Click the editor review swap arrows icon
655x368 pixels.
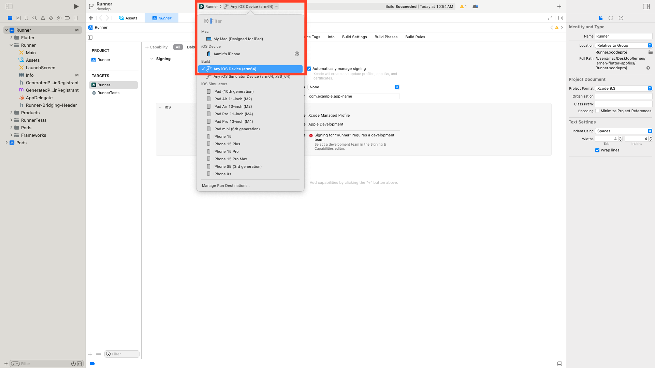[550, 18]
